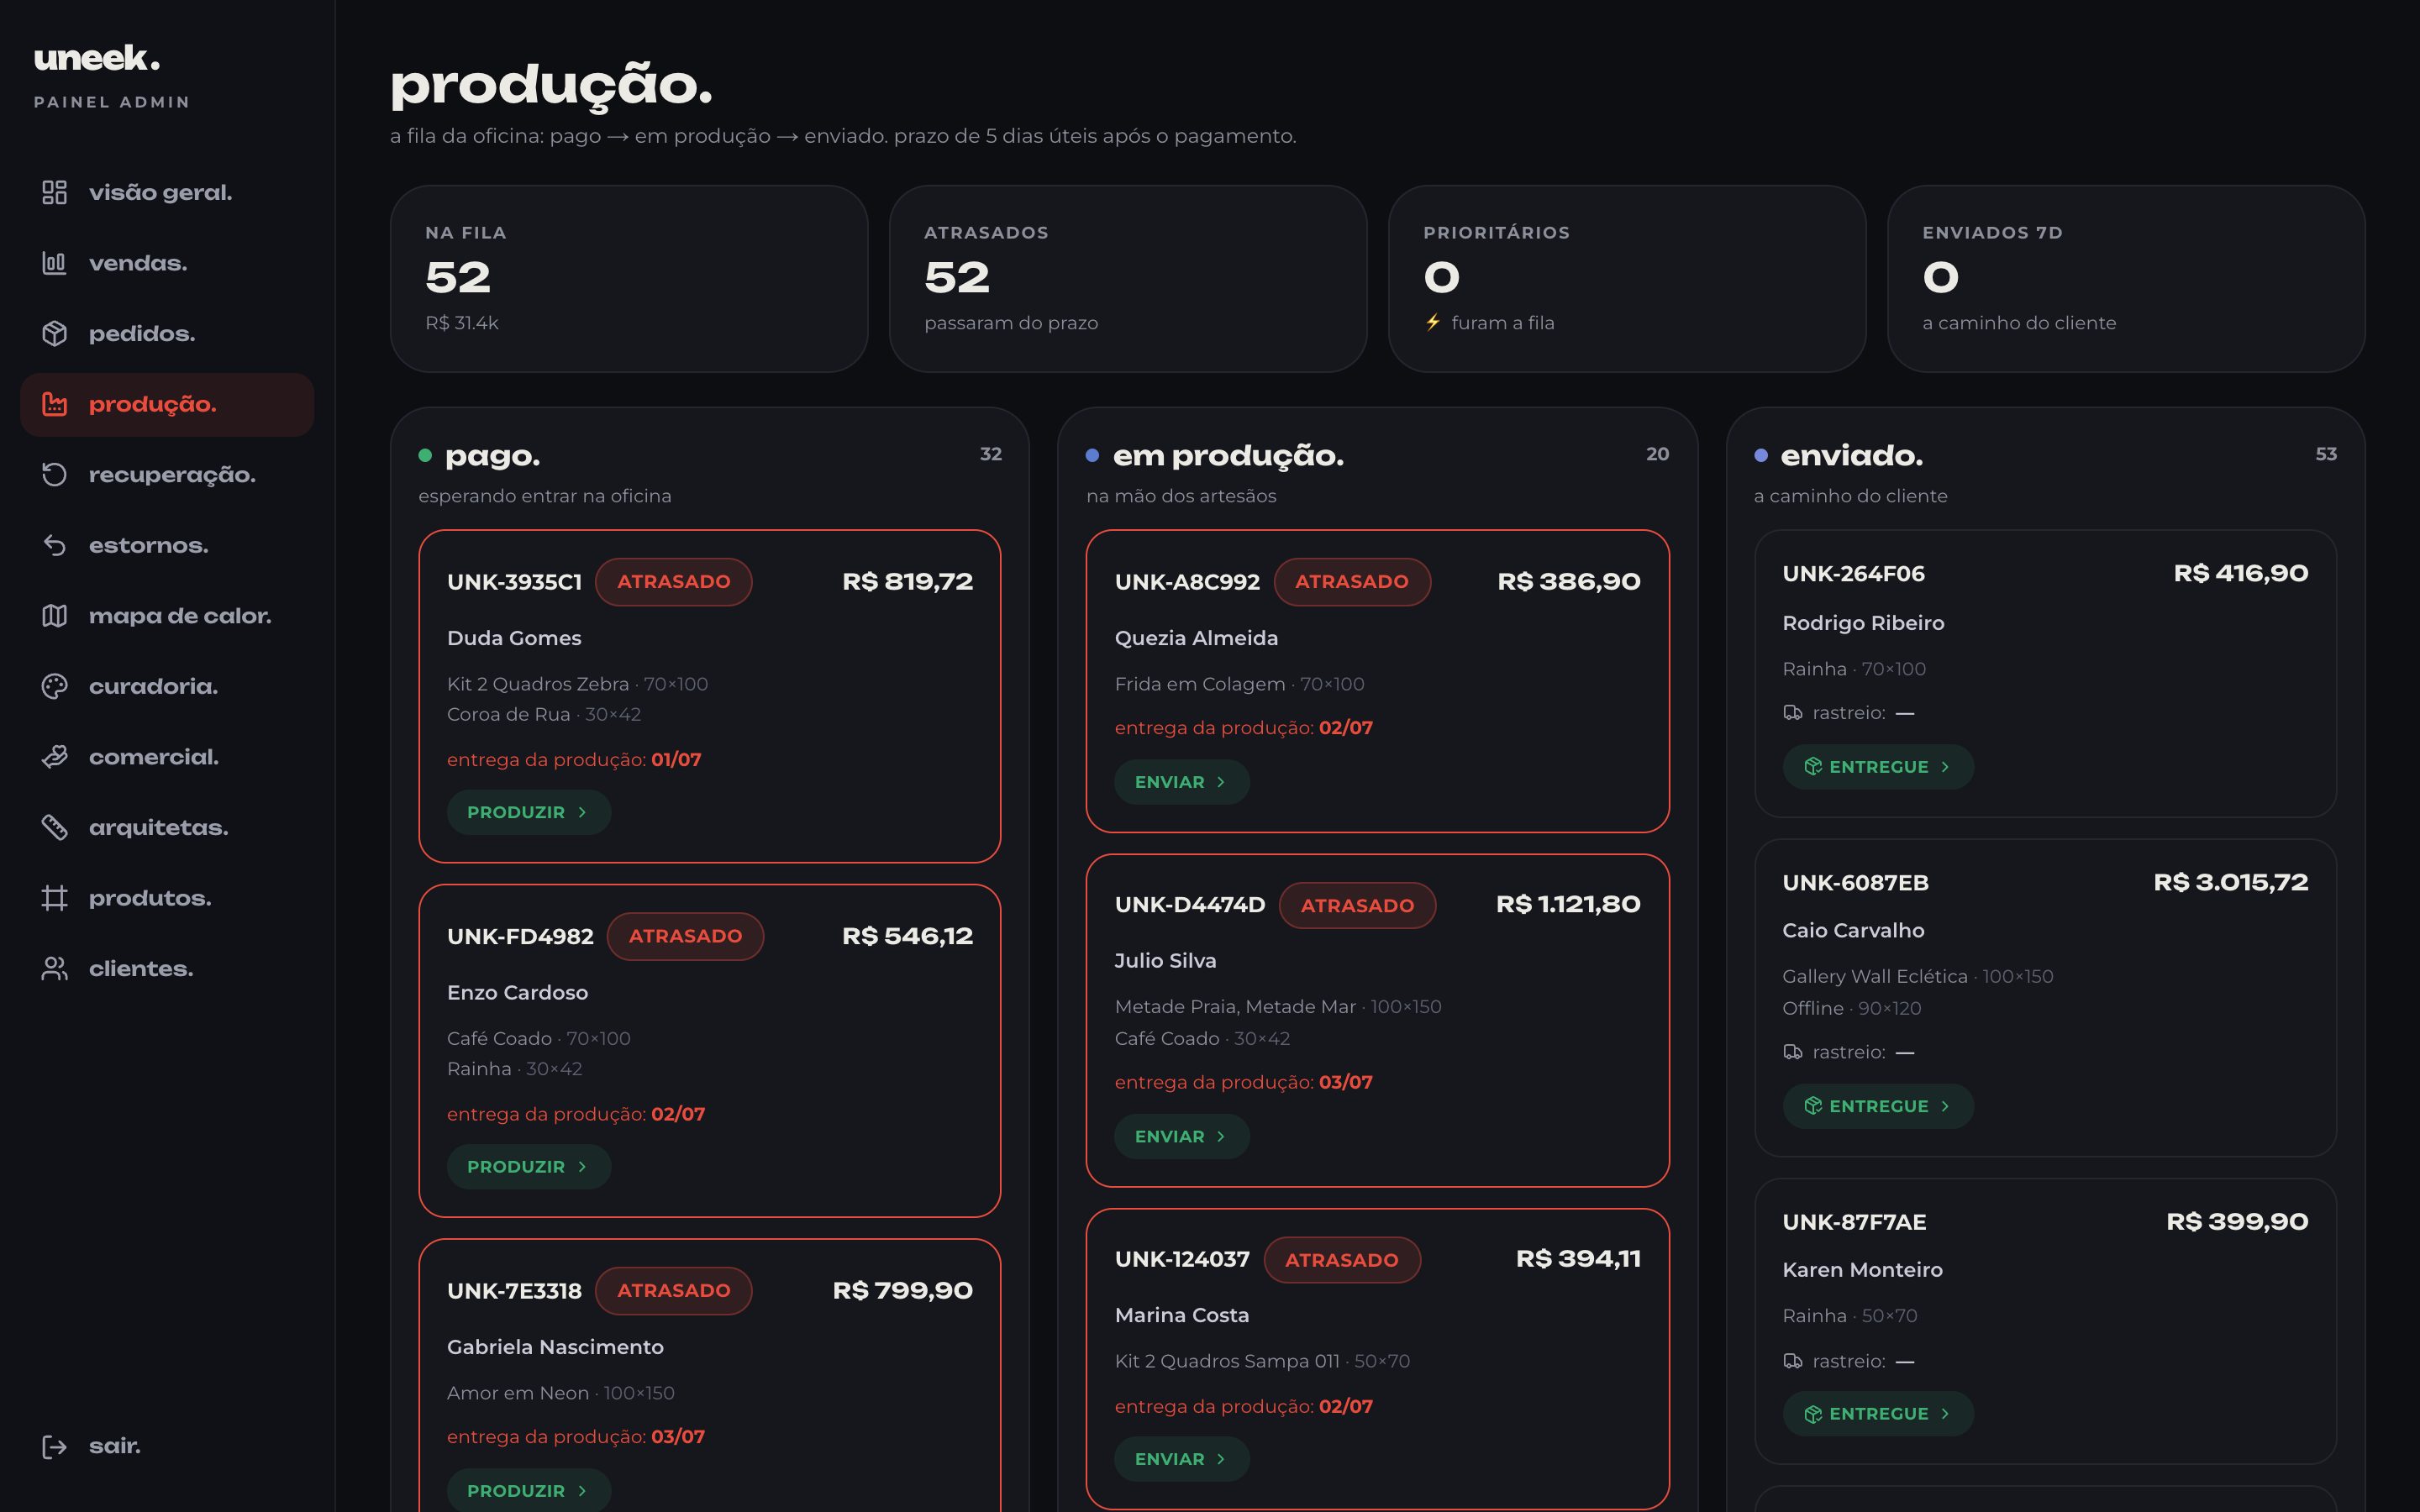Viewport: 2420px width, 1512px height.
Task: Click chevron on Produzir for UNK-3935C1
Action: pos(582,812)
